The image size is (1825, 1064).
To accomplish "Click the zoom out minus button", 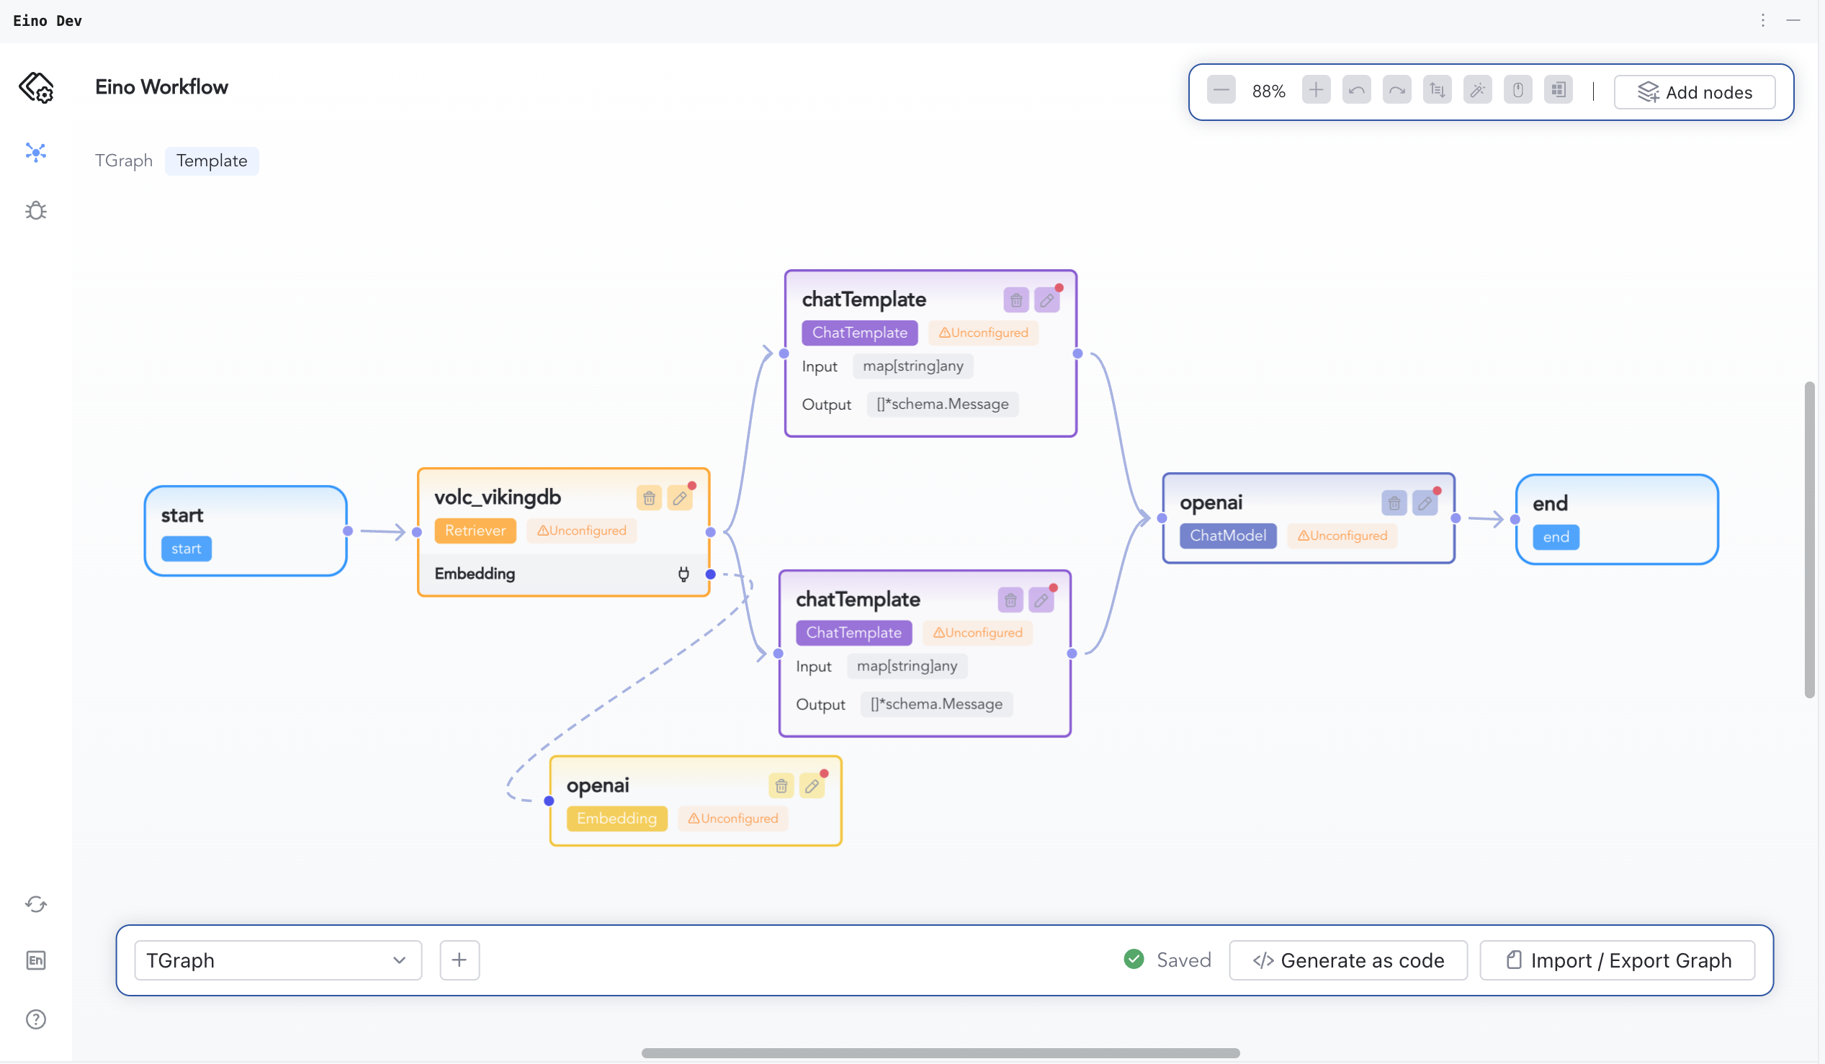I will click(x=1221, y=91).
